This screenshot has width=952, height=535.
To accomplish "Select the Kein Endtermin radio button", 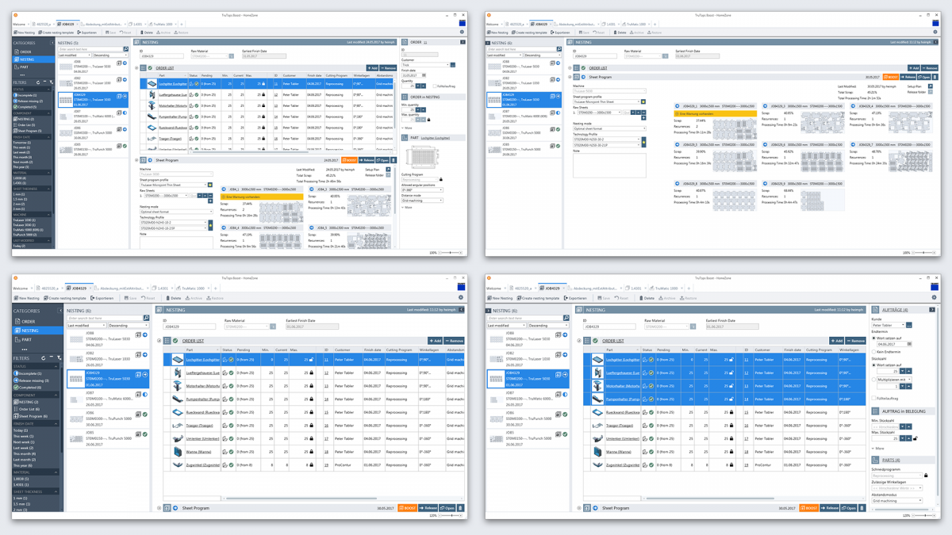I will point(874,352).
